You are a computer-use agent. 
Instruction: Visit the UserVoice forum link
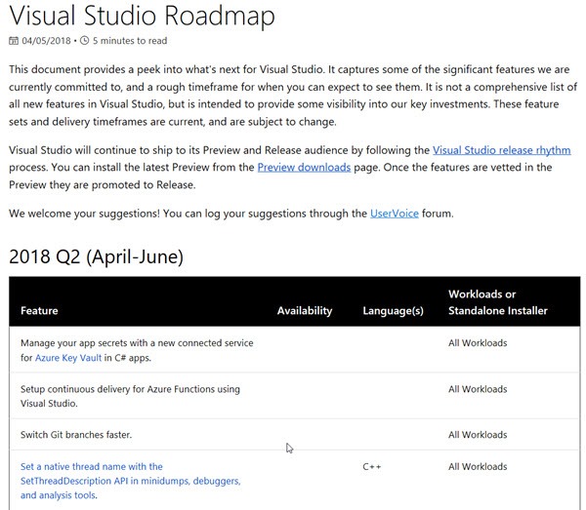[x=397, y=213]
